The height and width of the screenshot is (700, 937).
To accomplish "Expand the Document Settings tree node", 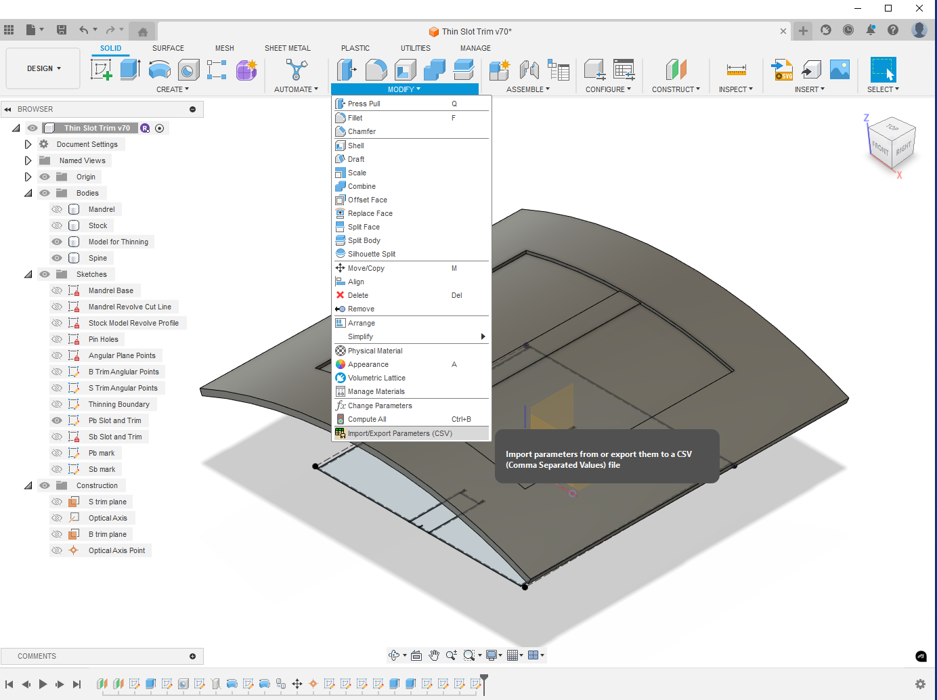I will click(x=28, y=144).
